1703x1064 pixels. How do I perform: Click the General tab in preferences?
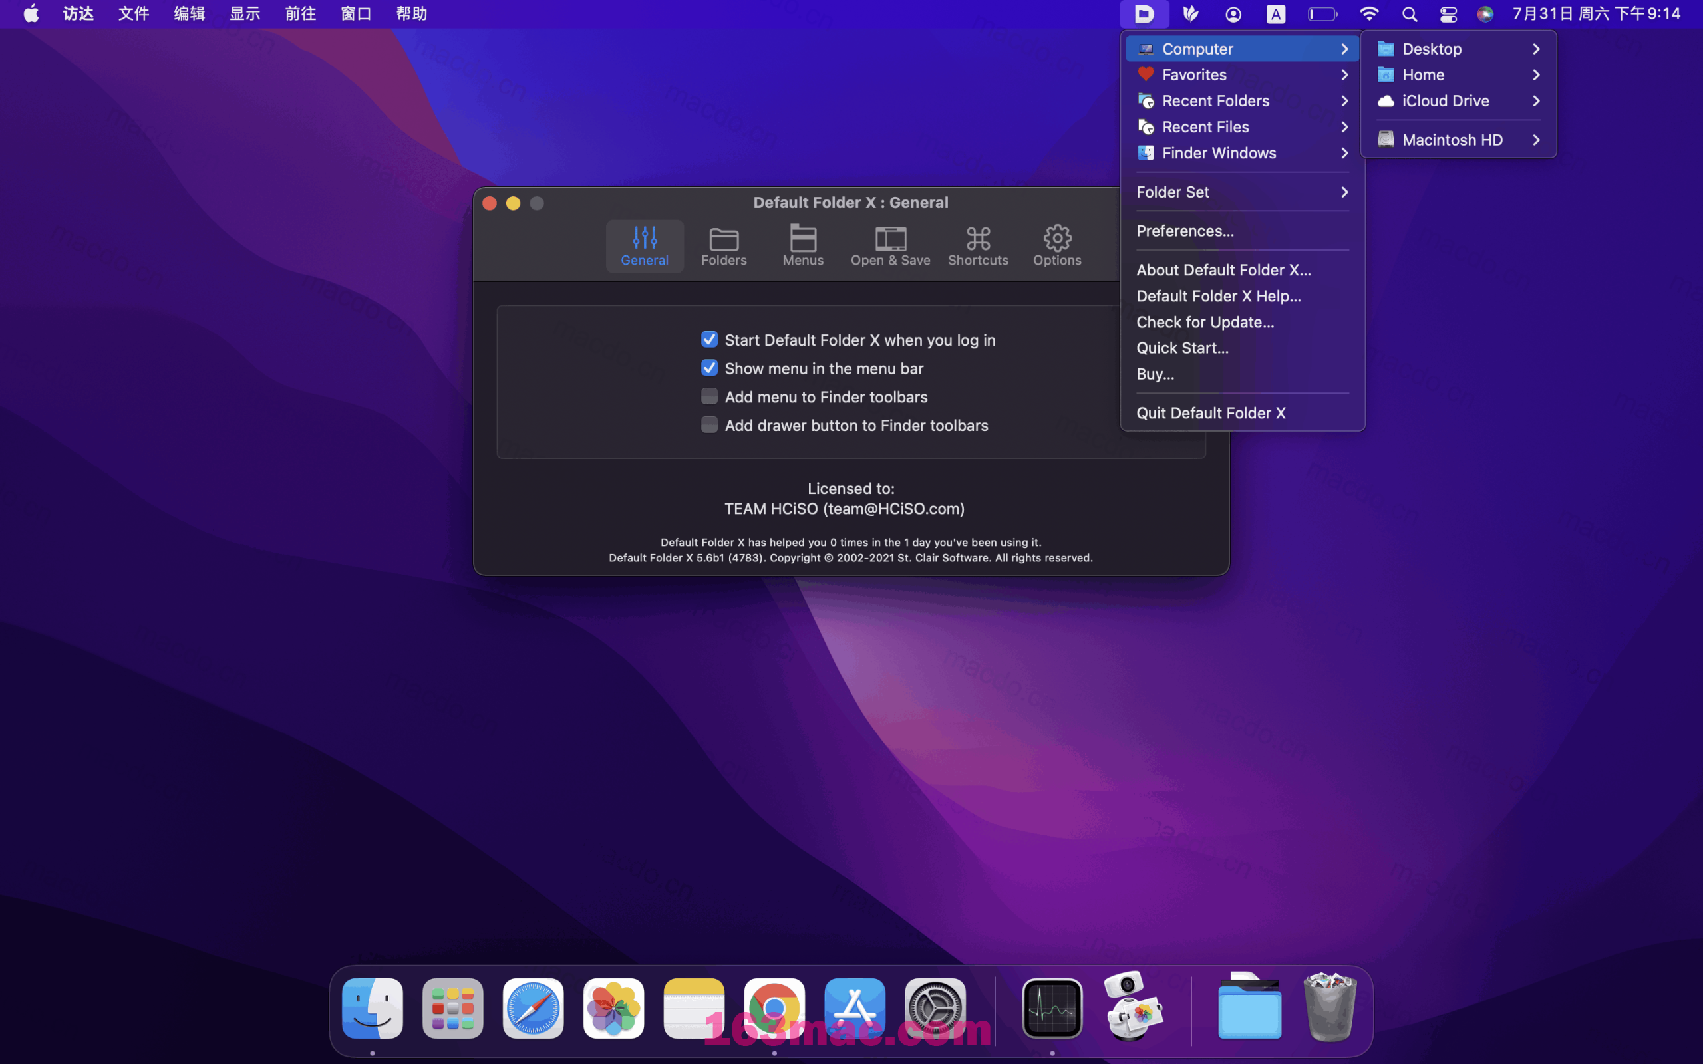pyautogui.click(x=645, y=245)
